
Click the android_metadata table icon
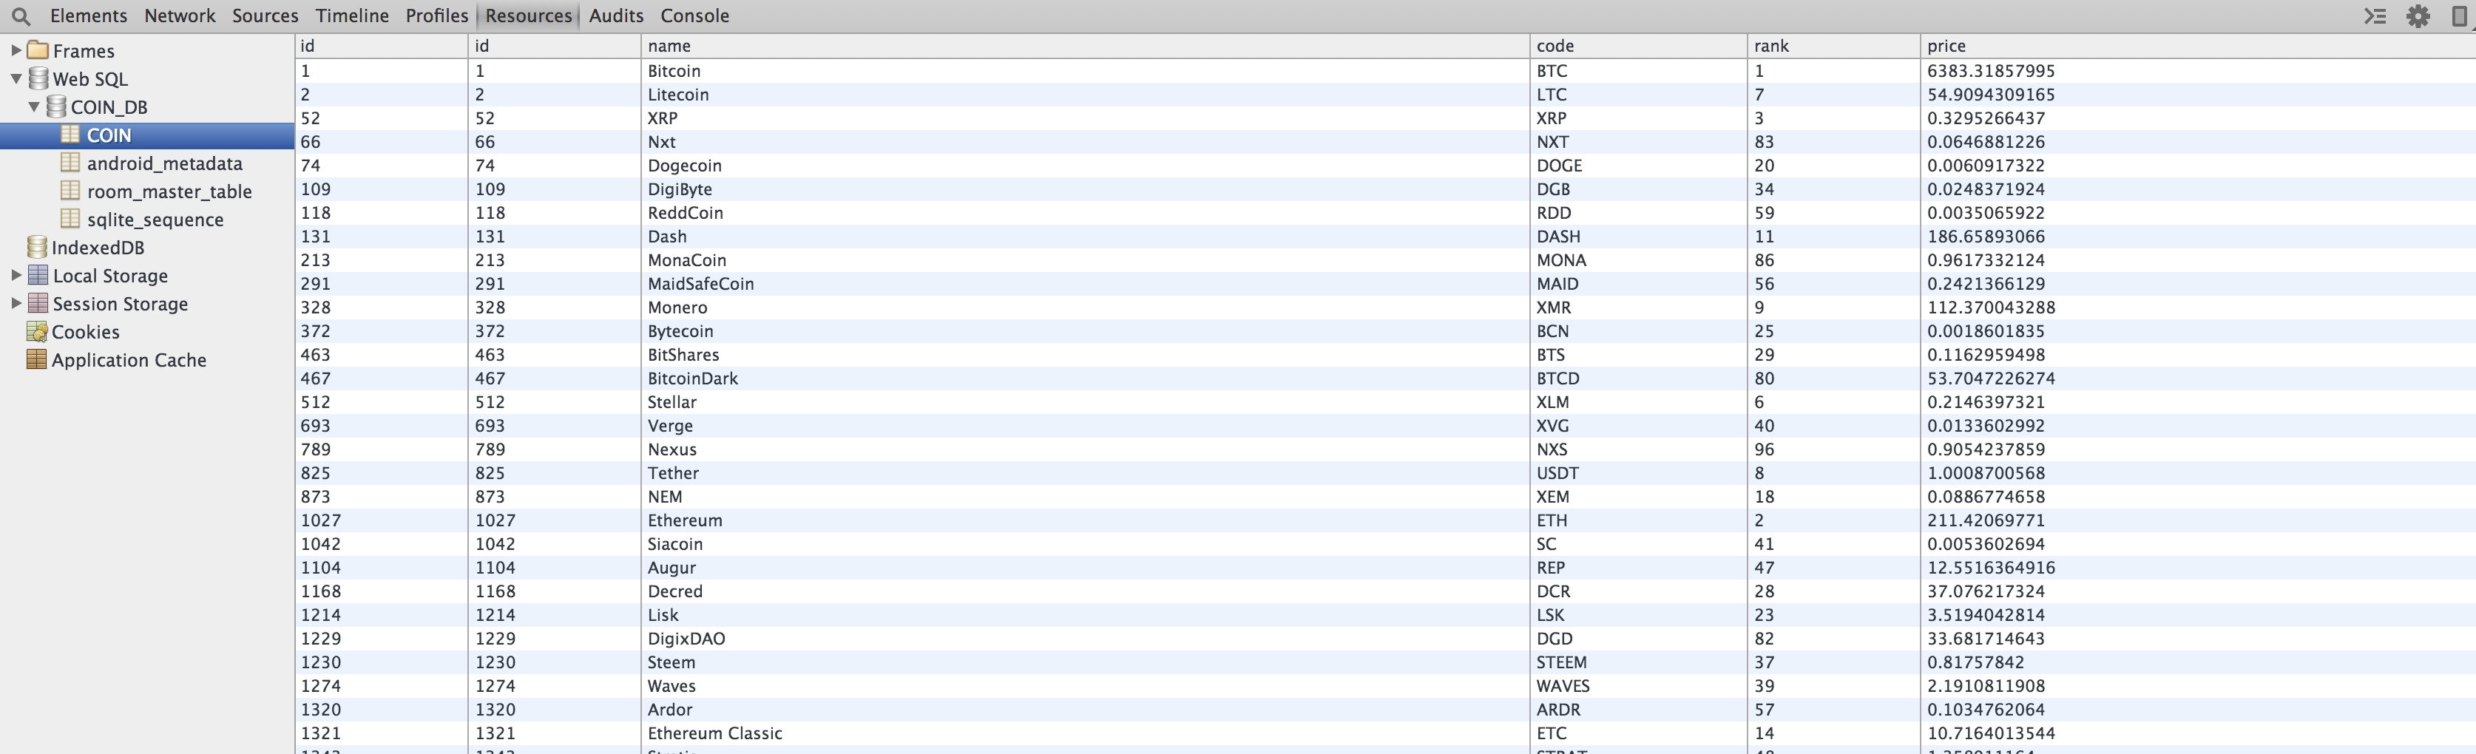click(x=70, y=163)
